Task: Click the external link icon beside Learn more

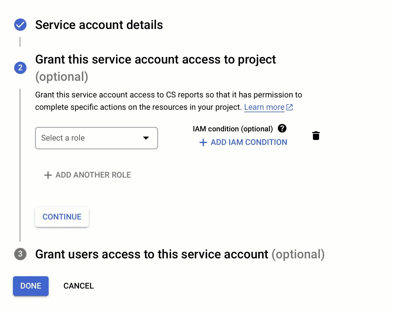Action: click(289, 107)
